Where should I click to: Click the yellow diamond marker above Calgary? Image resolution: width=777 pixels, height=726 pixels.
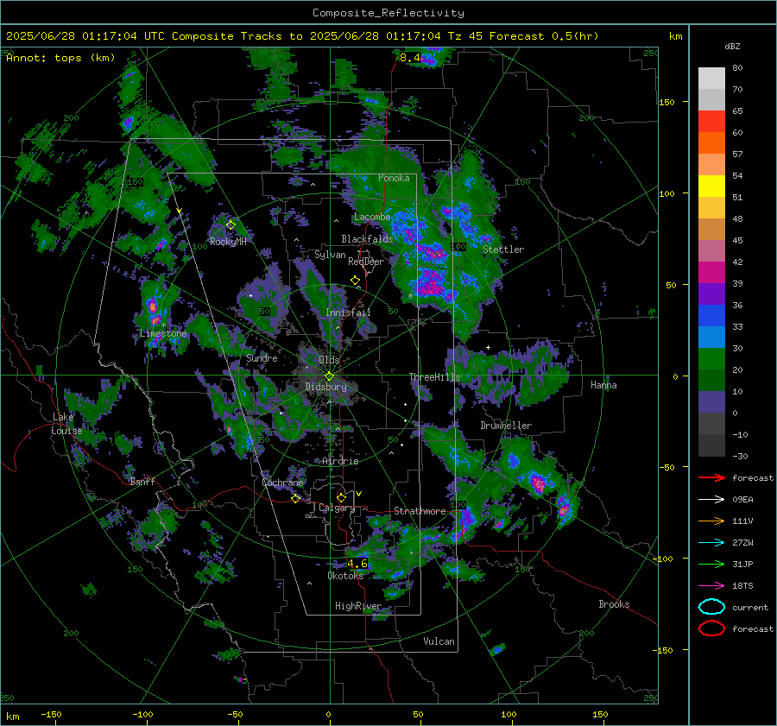pos(341,497)
